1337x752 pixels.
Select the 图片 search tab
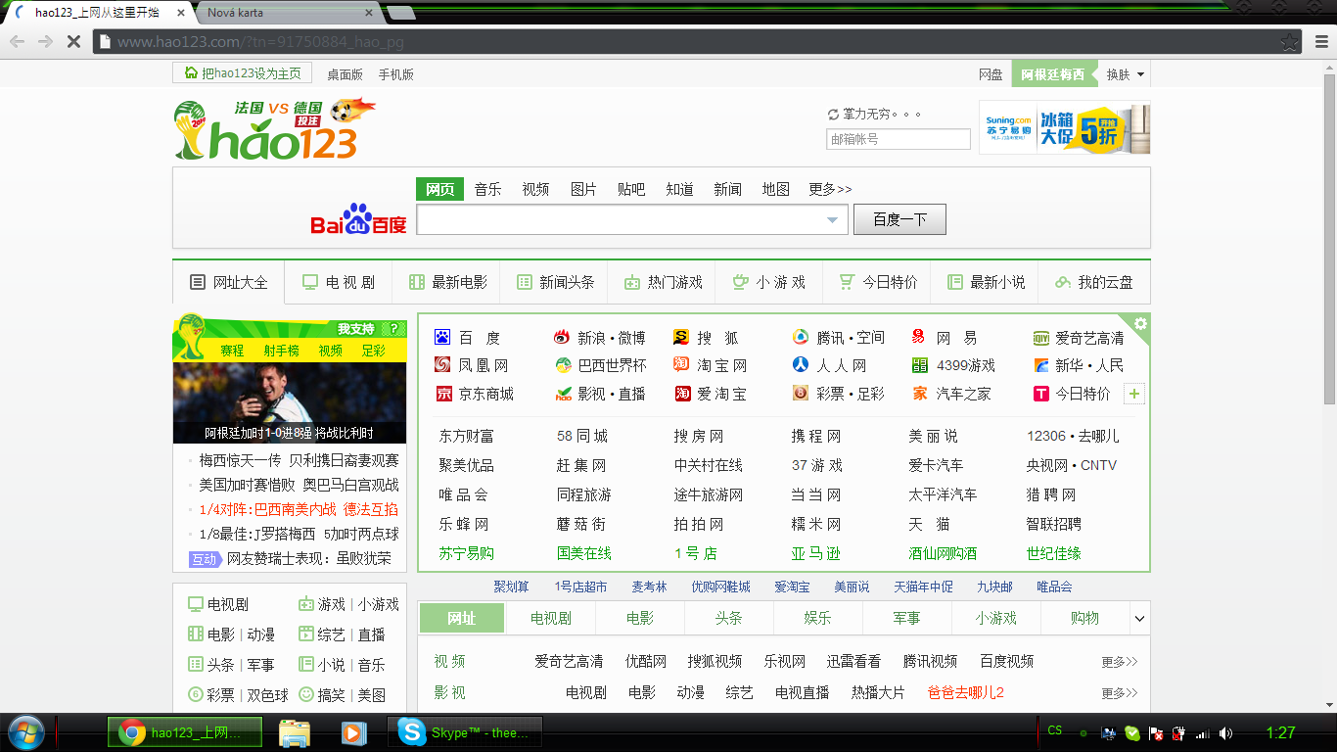point(583,189)
